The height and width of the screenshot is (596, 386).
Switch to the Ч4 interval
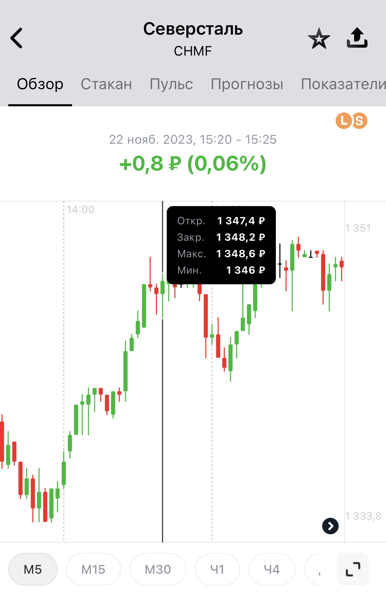click(x=272, y=569)
